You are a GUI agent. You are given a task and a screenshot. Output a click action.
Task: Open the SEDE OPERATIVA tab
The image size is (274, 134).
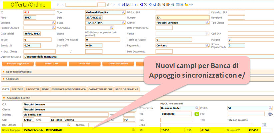pyautogui.click(x=127, y=89)
